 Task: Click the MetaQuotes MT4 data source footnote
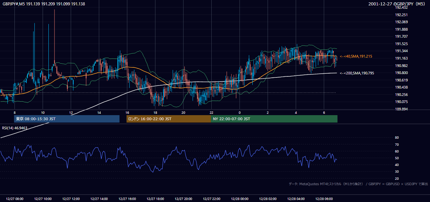[358, 184]
